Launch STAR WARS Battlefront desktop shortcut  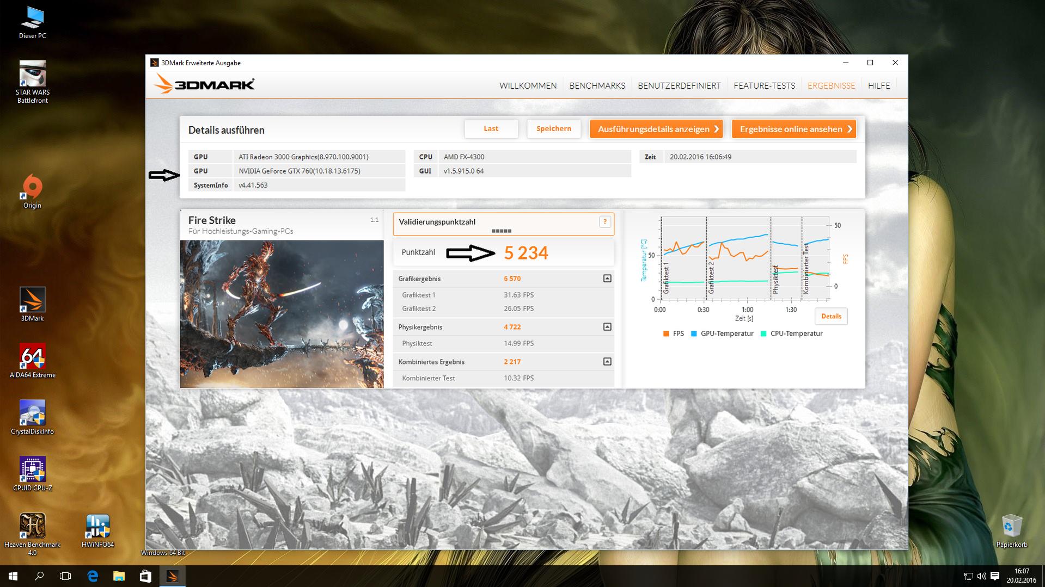[x=33, y=82]
